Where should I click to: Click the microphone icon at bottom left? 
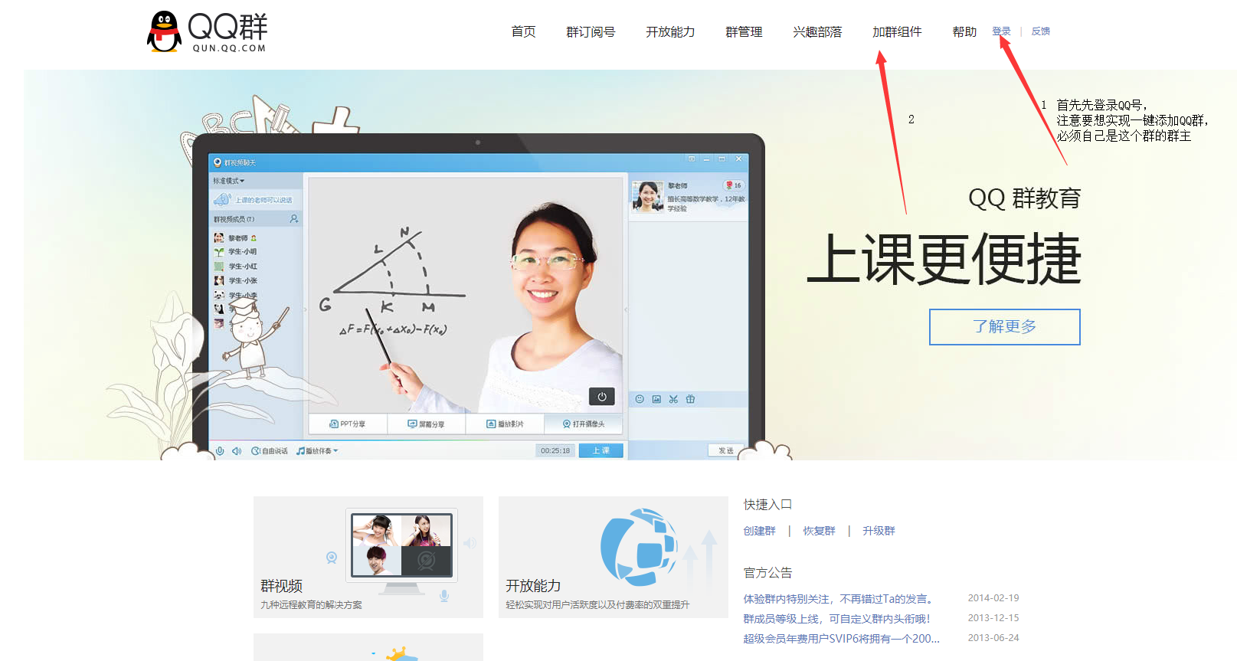click(220, 451)
